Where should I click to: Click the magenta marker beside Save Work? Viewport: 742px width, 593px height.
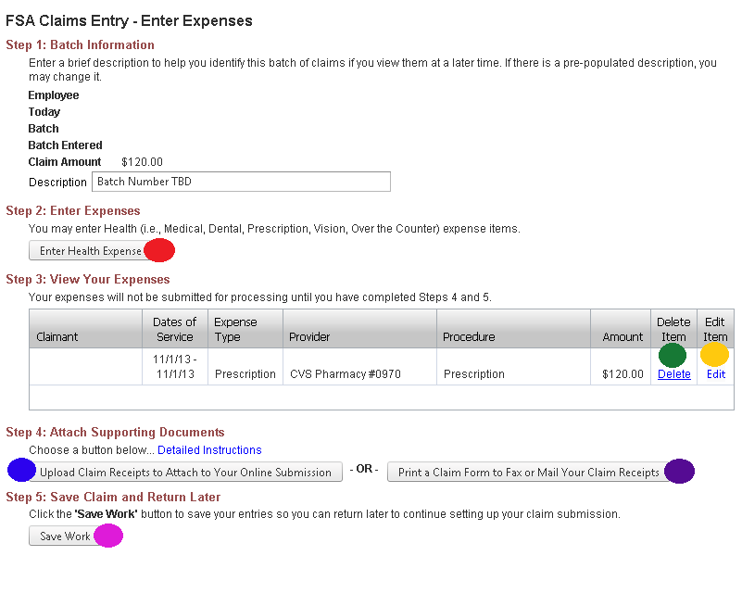pos(108,536)
